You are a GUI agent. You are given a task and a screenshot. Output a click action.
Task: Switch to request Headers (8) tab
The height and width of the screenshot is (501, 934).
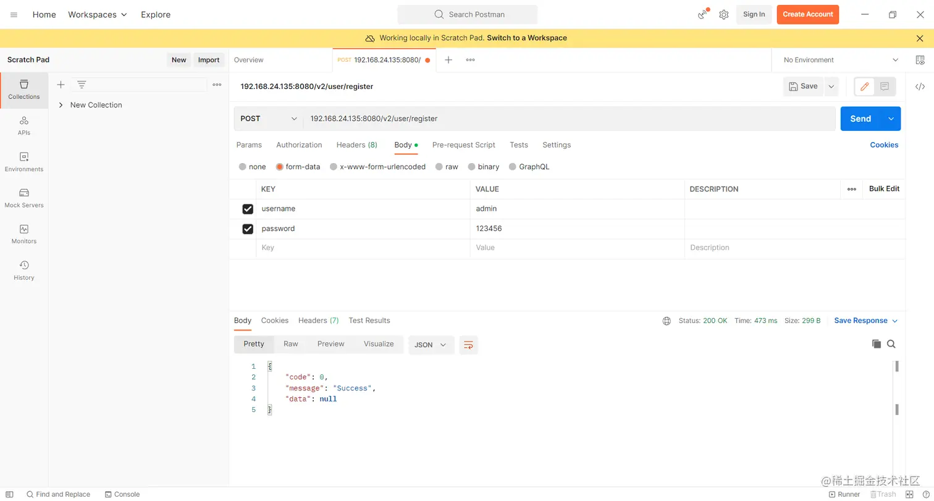pyautogui.click(x=357, y=145)
